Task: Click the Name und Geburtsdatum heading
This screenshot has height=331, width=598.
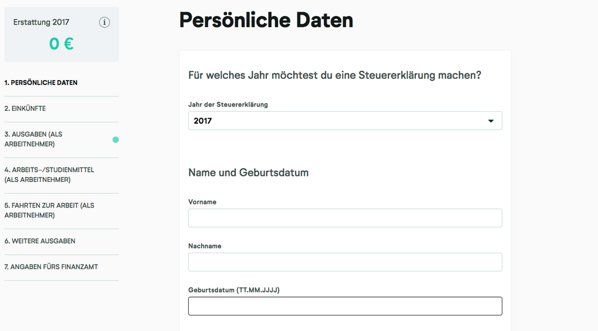Action: [248, 173]
